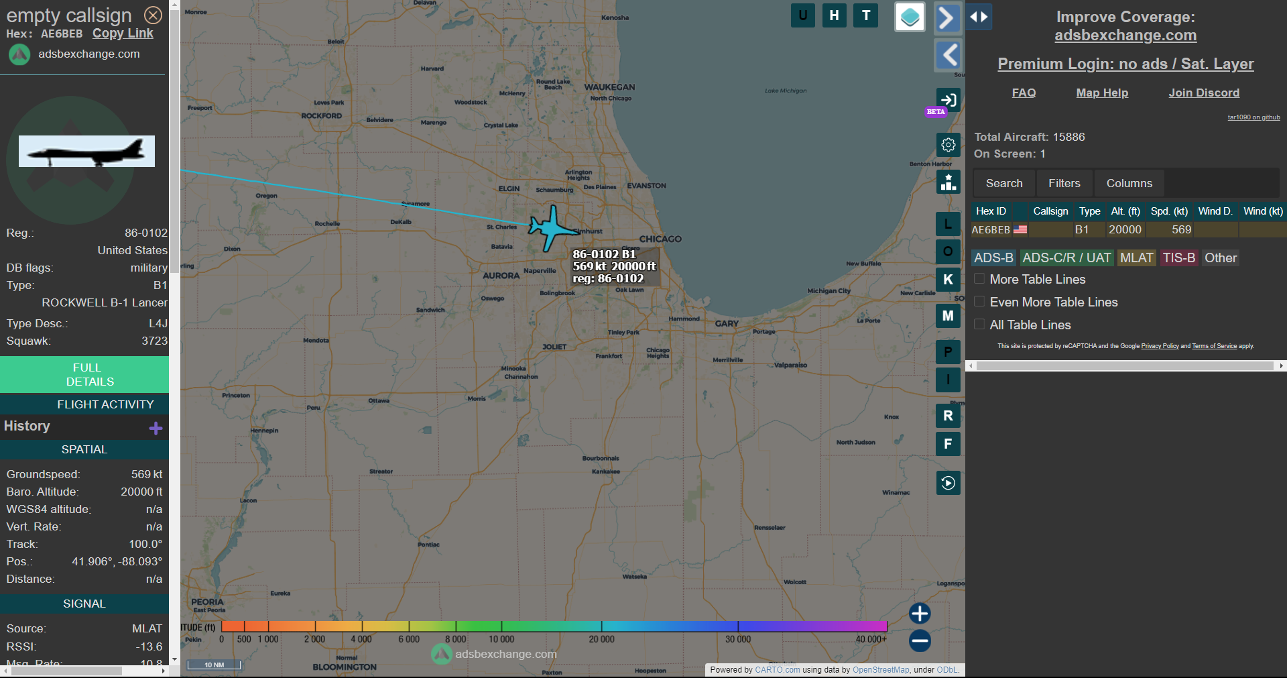Open the OpenStreetMap attribution link
The height and width of the screenshot is (678, 1287).
pos(881,670)
